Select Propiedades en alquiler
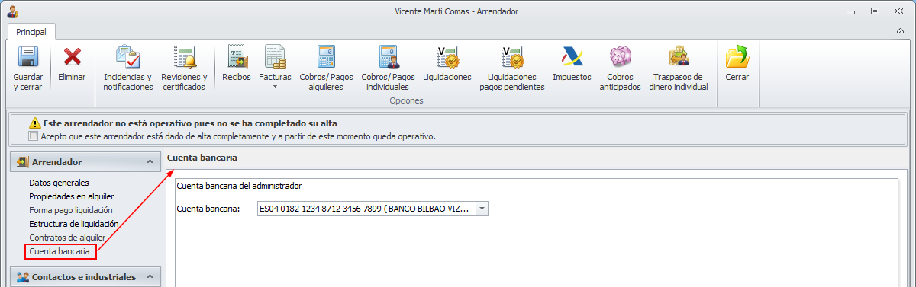Viewport: 916px width, 287px height. [71, 196]
